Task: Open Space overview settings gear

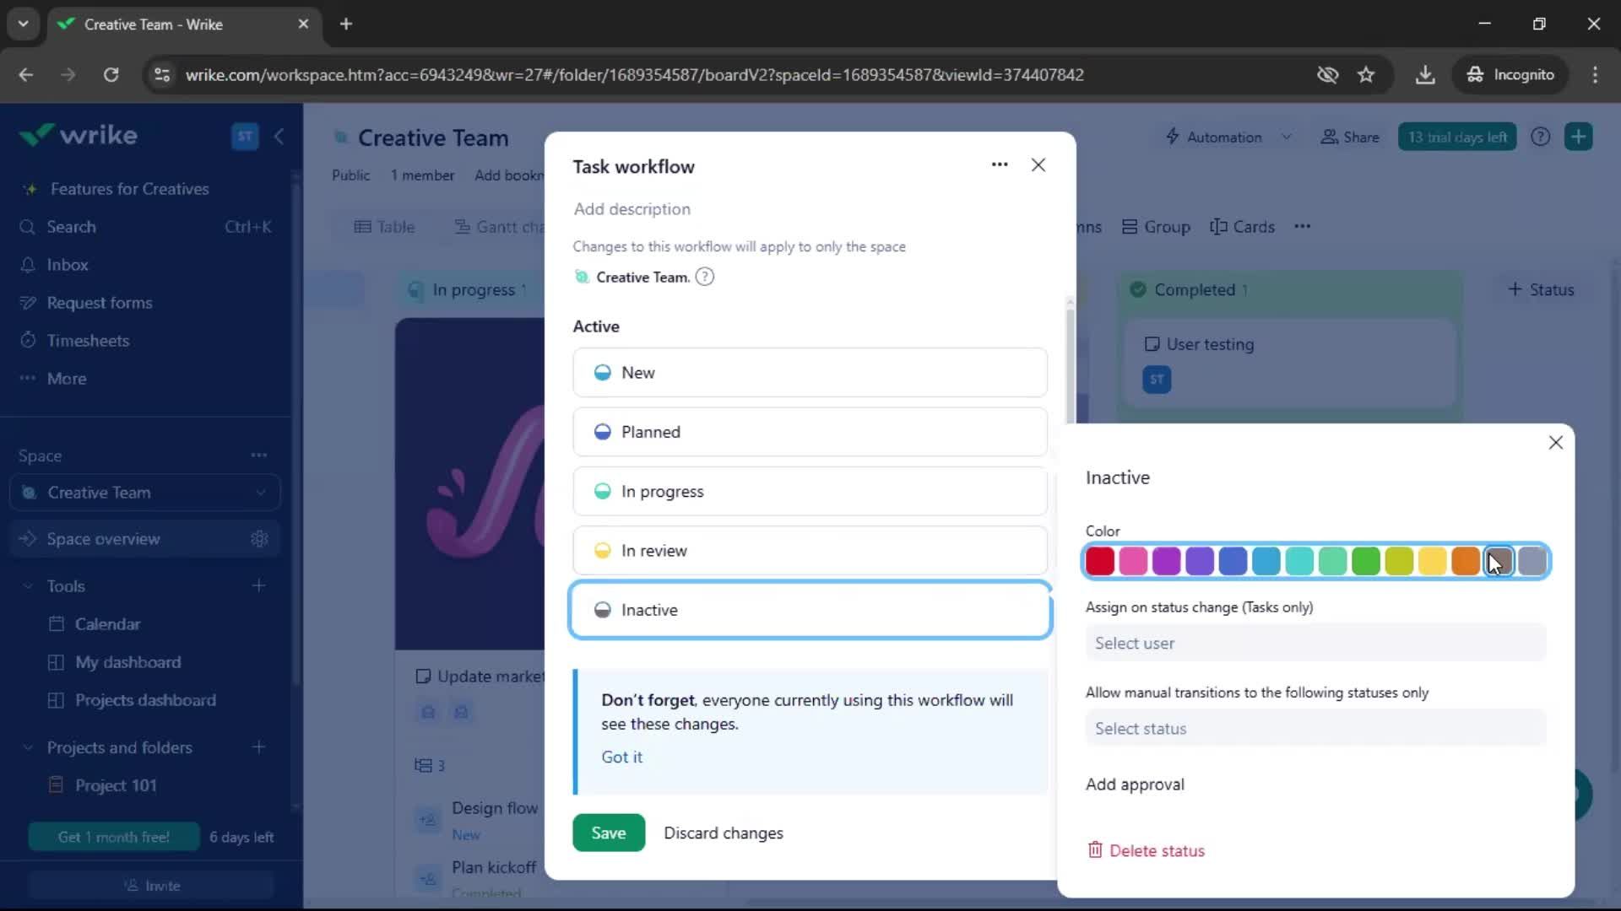Action: pos(259,539)
